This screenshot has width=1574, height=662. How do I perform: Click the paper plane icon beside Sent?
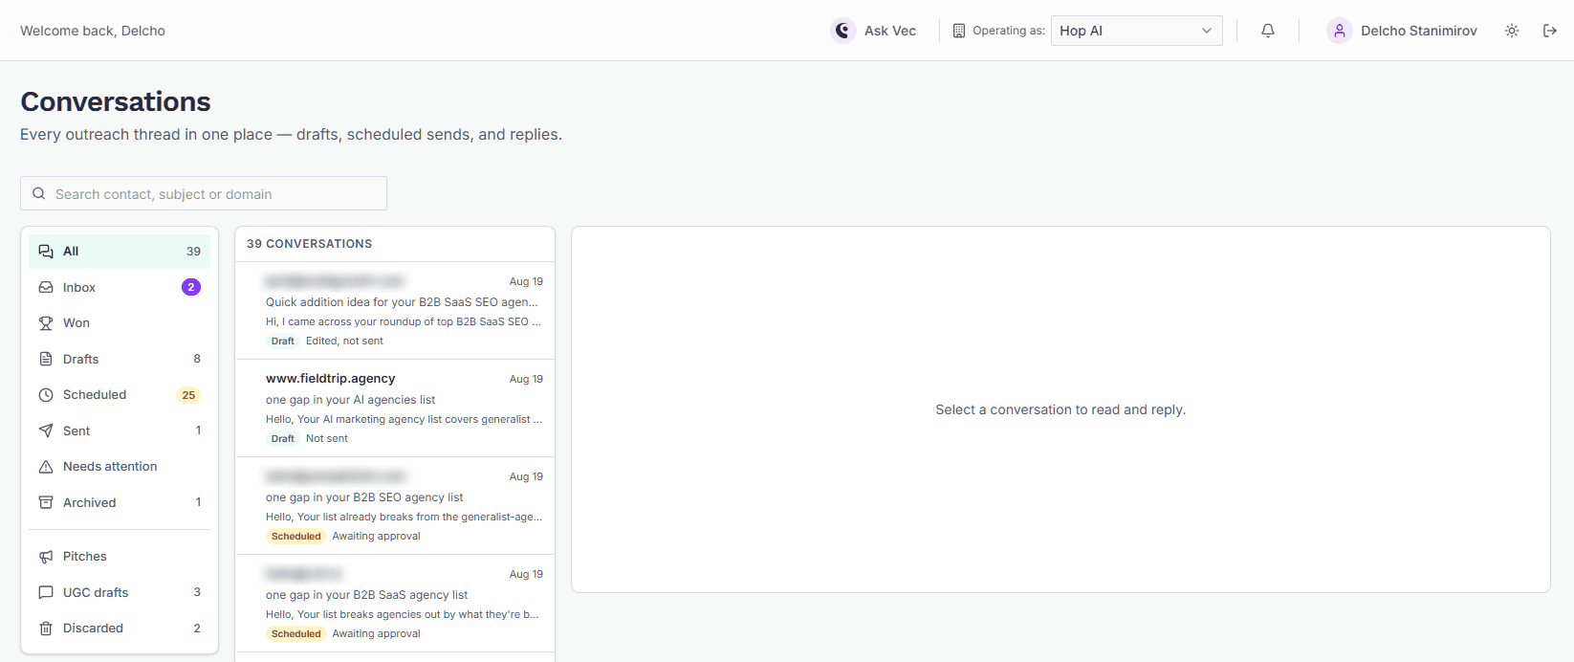click(46, 430)
